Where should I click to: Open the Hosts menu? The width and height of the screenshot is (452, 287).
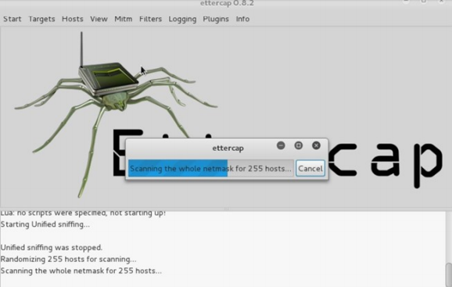coord(73,19)
